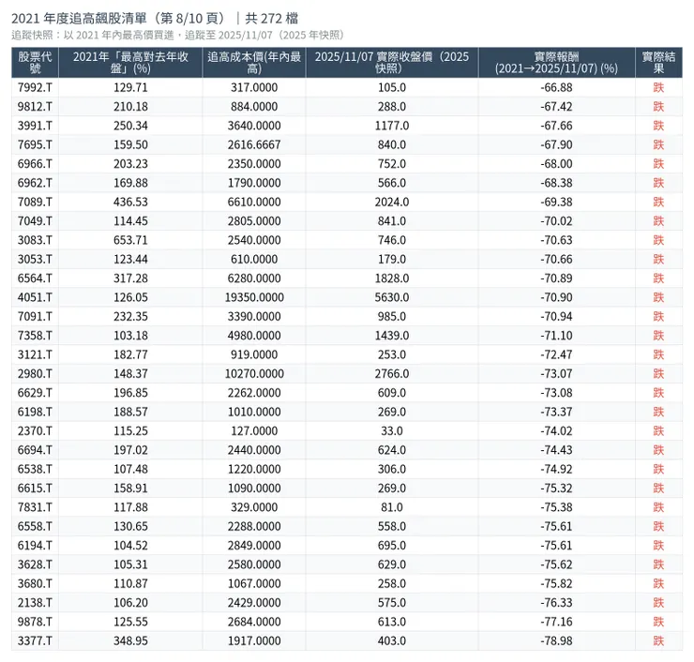Click the 實際結果 column header
Image resolution: width=694 pixels, height=662 pixels.
coord(658,63)
